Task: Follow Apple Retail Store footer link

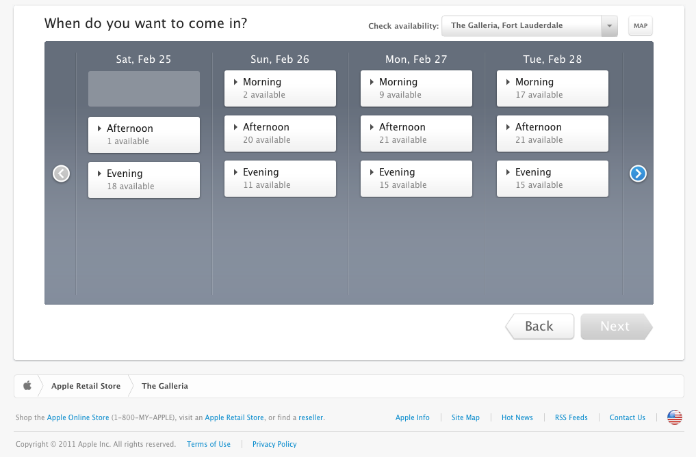Action: (x=234, y=417)
